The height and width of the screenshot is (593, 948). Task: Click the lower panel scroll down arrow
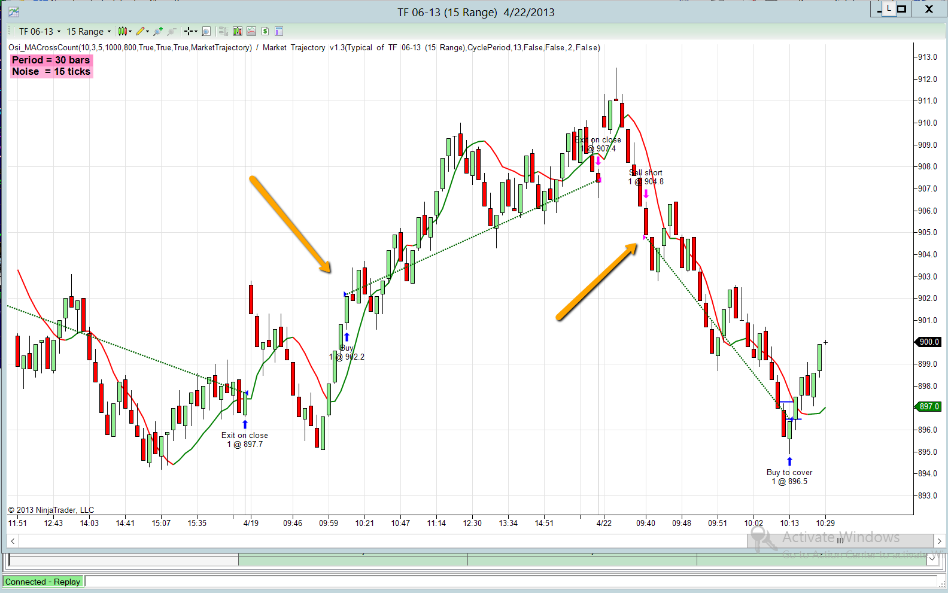click(x=932, y=558)
